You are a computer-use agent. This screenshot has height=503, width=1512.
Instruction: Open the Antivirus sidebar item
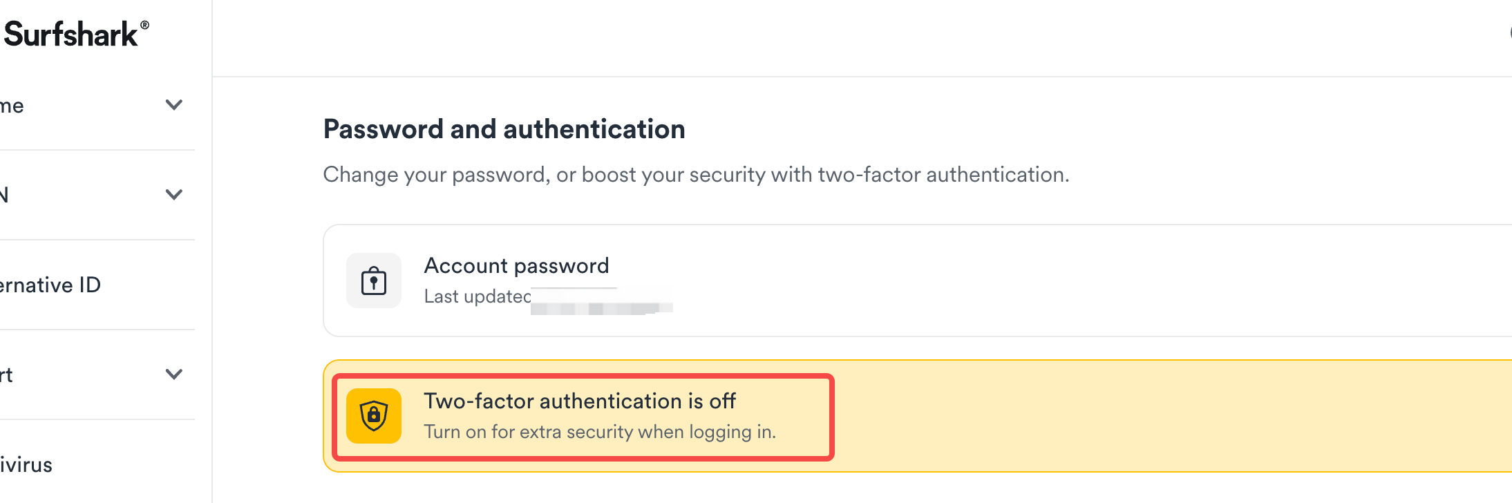point(26,464)
